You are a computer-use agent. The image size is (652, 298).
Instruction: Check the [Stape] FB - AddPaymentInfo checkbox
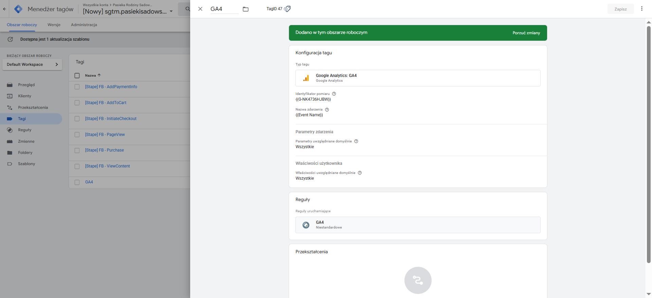[x=77, y=87]
